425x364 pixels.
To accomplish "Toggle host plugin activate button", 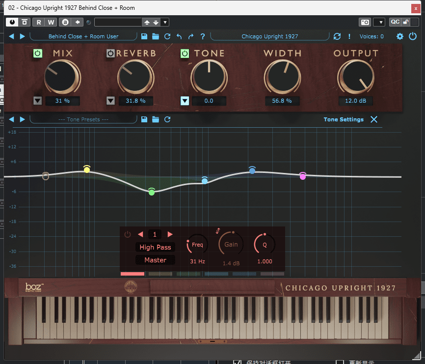I will (x=12, y=22).
